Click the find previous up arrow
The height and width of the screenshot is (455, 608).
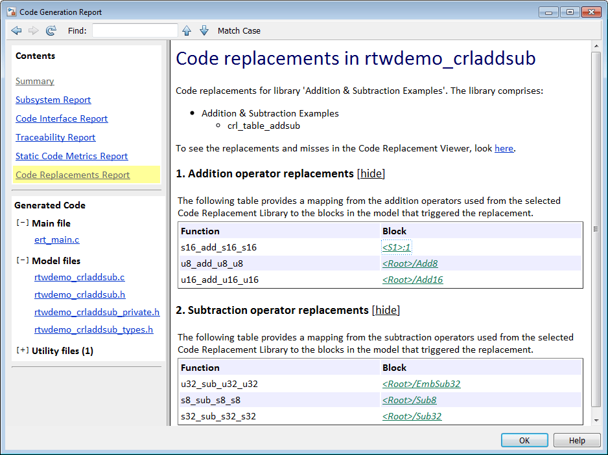tap(187, 30)
